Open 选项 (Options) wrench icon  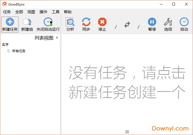coord(168,22)
